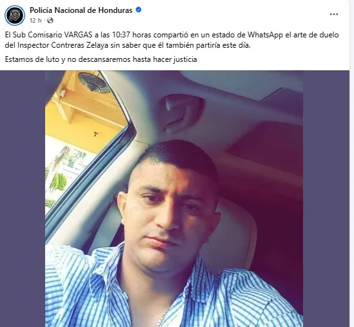Click the word VARGAS in the post
This screenshot has height=327, width=354.
tap(78, 35)
